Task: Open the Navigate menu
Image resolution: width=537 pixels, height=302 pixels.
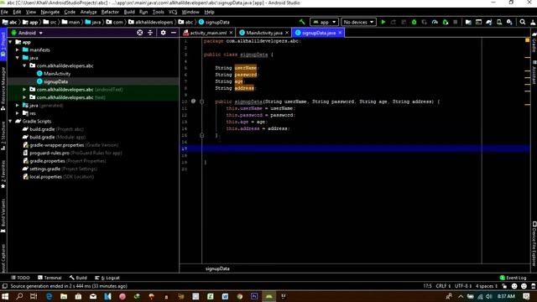Action: (x=50, y=12)
